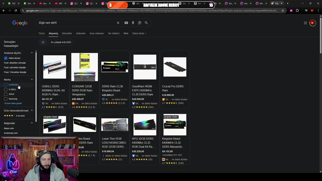
Task: Open the Crucial Pro DDR5 Ram image
Action: click(x=175, y=67)
